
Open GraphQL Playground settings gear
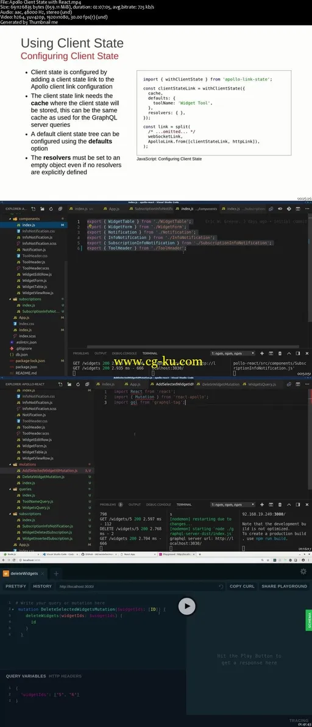(x=303, y=571)
